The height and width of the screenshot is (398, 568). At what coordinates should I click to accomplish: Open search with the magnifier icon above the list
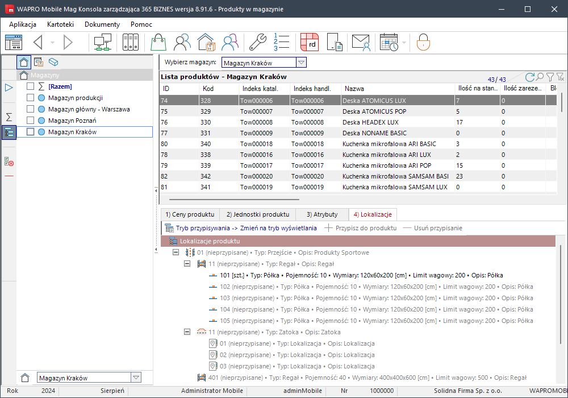pos(540,77)
